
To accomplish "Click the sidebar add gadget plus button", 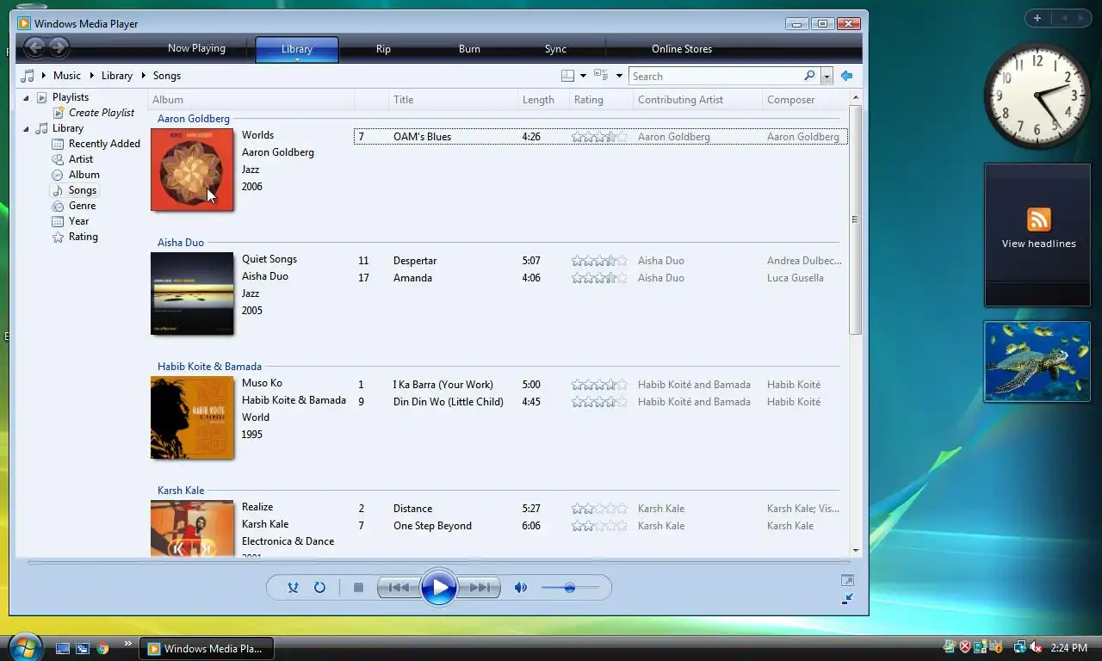I will (x=1037, y=18).
